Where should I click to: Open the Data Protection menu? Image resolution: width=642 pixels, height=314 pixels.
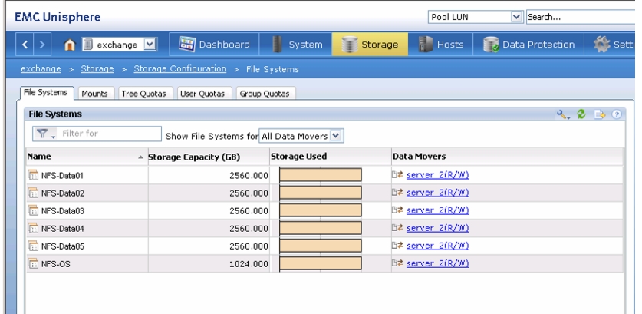528,45
